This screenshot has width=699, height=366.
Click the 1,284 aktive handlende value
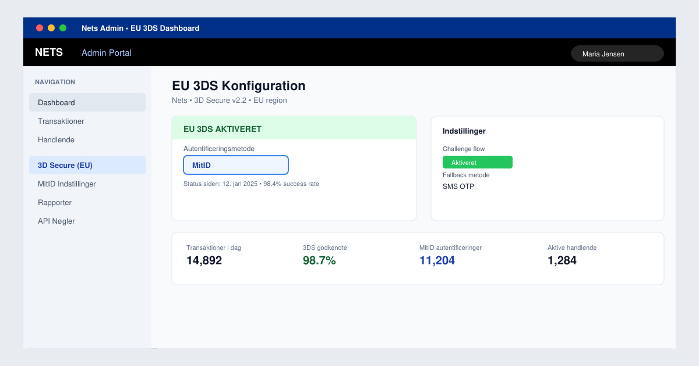(x=562, y=260)
